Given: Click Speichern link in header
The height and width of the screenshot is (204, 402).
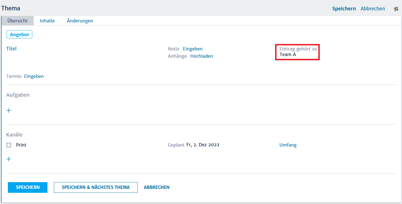Looking at the screenshot, I should 344,9.
